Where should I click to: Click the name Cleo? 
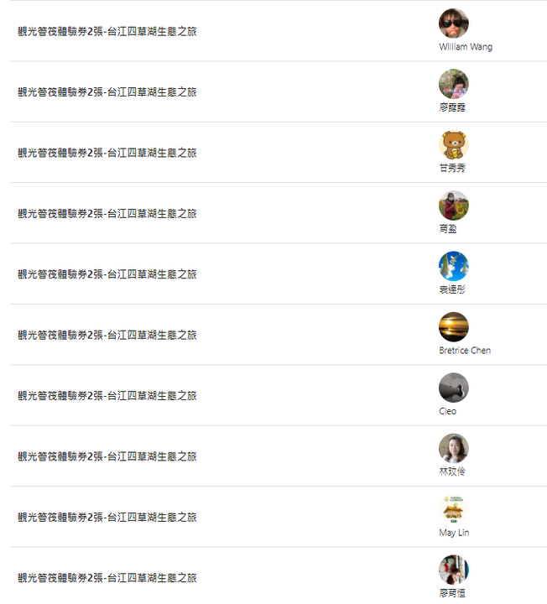[448, 411]
